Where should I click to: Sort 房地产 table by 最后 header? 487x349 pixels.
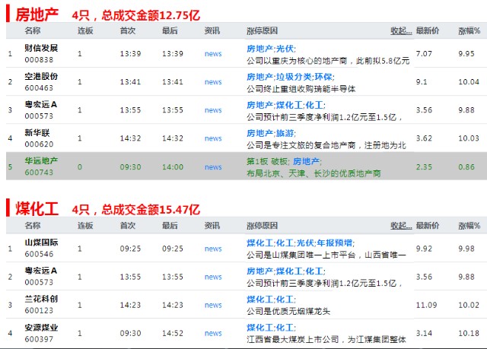[170, 30]
